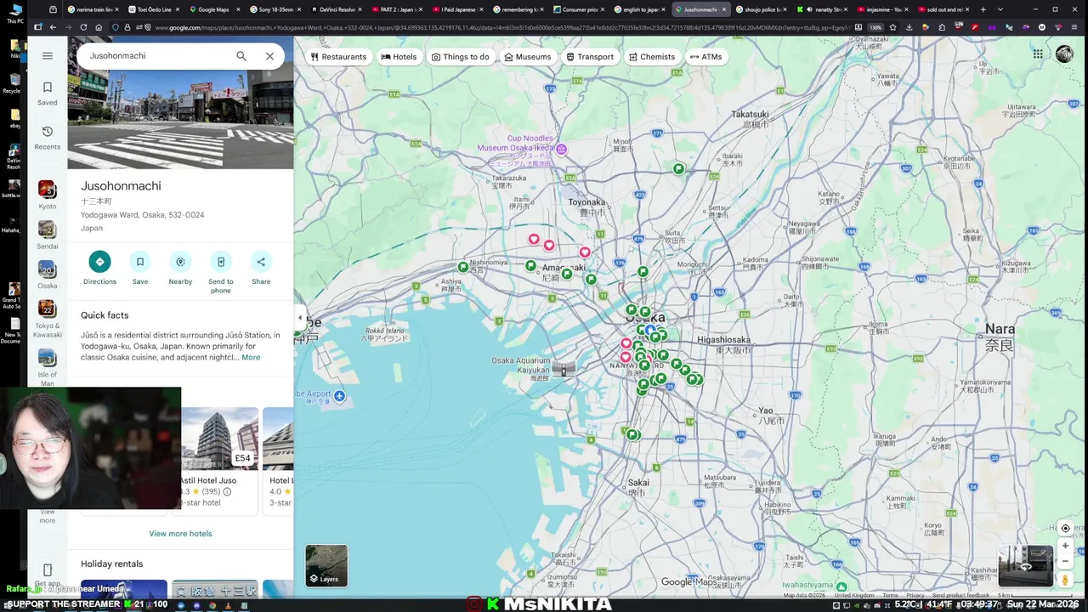Share the Jusohonmachi place
This screenshot has width=1088, height=612.
pyautogui.click(x=261, y=269)
